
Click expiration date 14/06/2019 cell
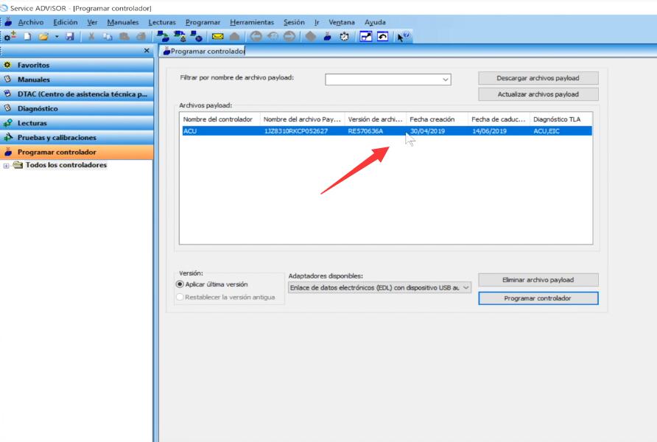click(x=489, y=131)
